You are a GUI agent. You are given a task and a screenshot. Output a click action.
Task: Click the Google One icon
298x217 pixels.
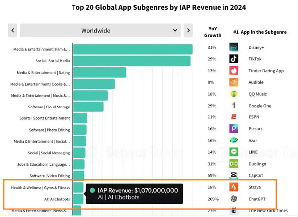[x=234, y=106]
